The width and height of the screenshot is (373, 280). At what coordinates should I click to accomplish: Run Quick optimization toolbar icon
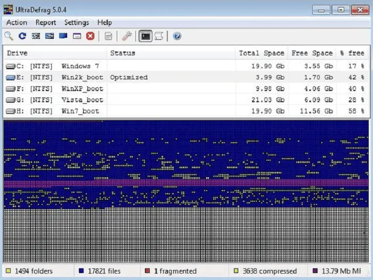tap(50, 36)
